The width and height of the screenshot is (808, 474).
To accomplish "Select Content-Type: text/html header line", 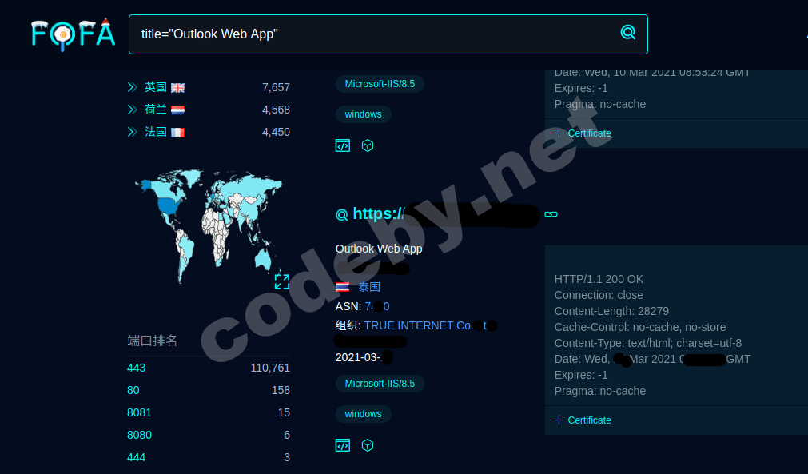I will tap(648, 343).
